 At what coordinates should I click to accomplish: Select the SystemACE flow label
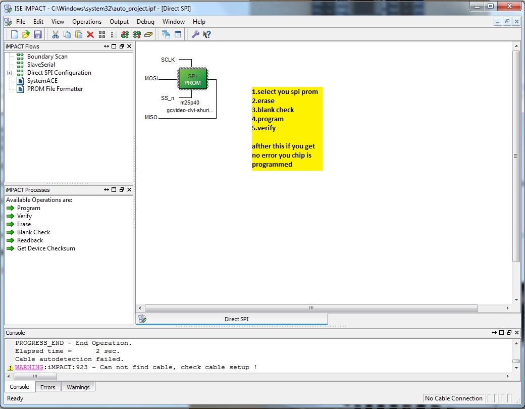click(42, 81)
